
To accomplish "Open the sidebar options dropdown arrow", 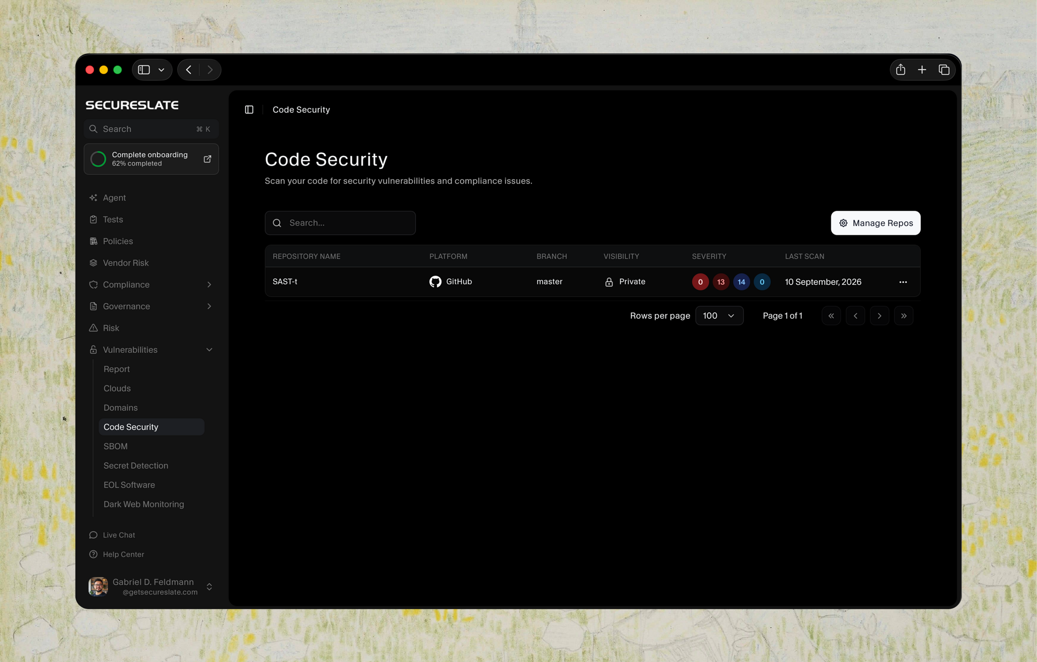I will pos(161,70).
